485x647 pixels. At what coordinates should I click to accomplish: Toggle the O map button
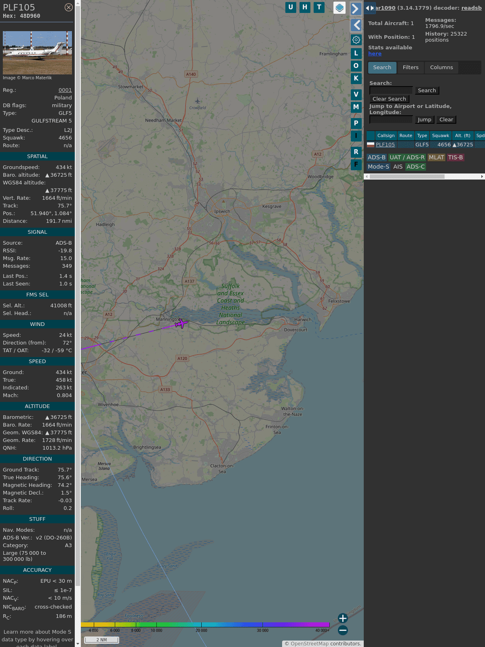click(x=356, y=66)
